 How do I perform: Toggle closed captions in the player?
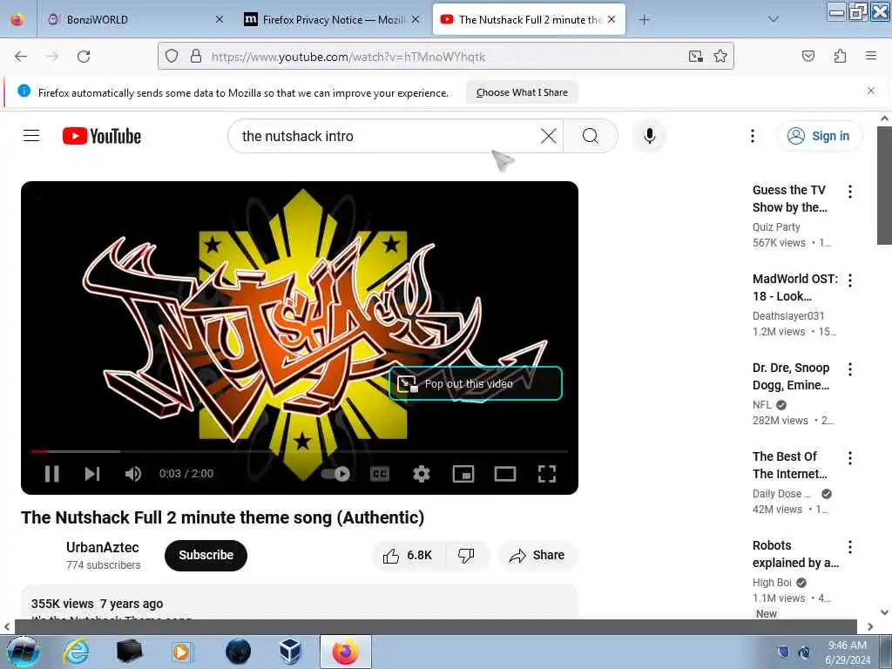click(x=380, y=474)
